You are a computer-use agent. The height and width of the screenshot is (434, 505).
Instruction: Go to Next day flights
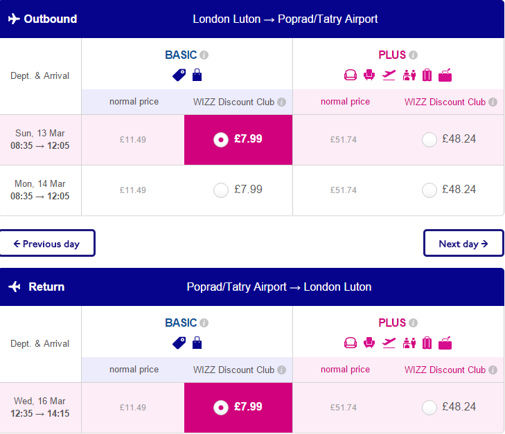pyautogui.click(x=463, y=244)
